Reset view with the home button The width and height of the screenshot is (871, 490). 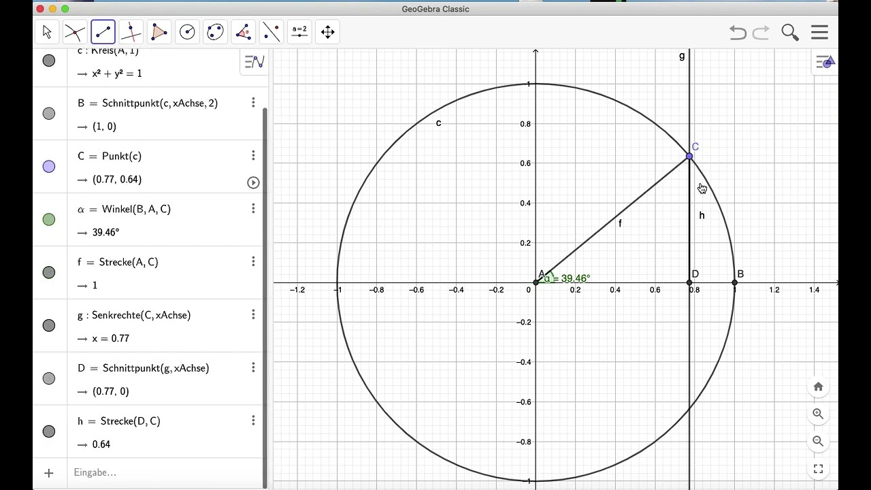click(818, 387)
